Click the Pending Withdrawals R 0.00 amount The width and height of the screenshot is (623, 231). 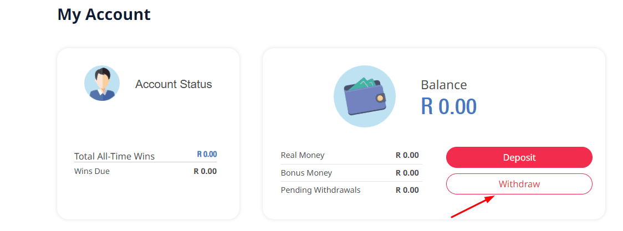tap(407, 190)
